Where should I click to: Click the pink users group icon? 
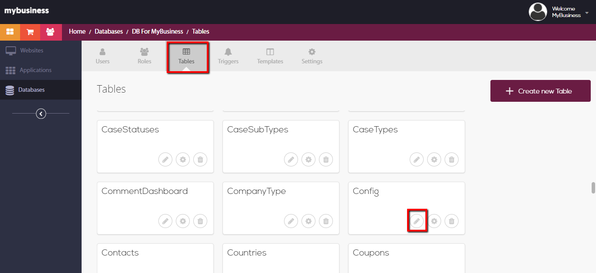(50, 32)
